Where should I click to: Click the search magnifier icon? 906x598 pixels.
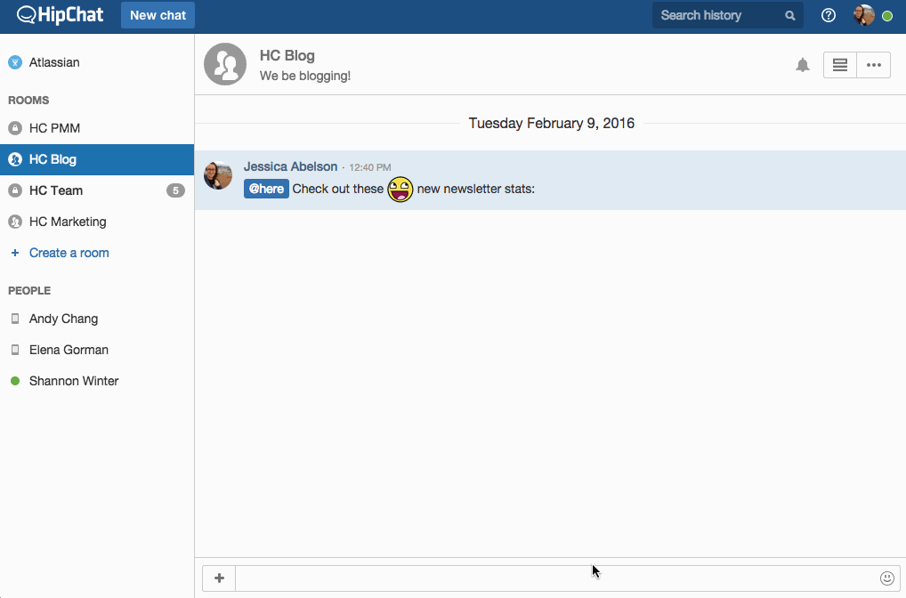(x=790, y=16)
